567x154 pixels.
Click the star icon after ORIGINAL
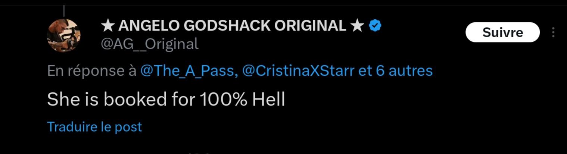[357, 26]
